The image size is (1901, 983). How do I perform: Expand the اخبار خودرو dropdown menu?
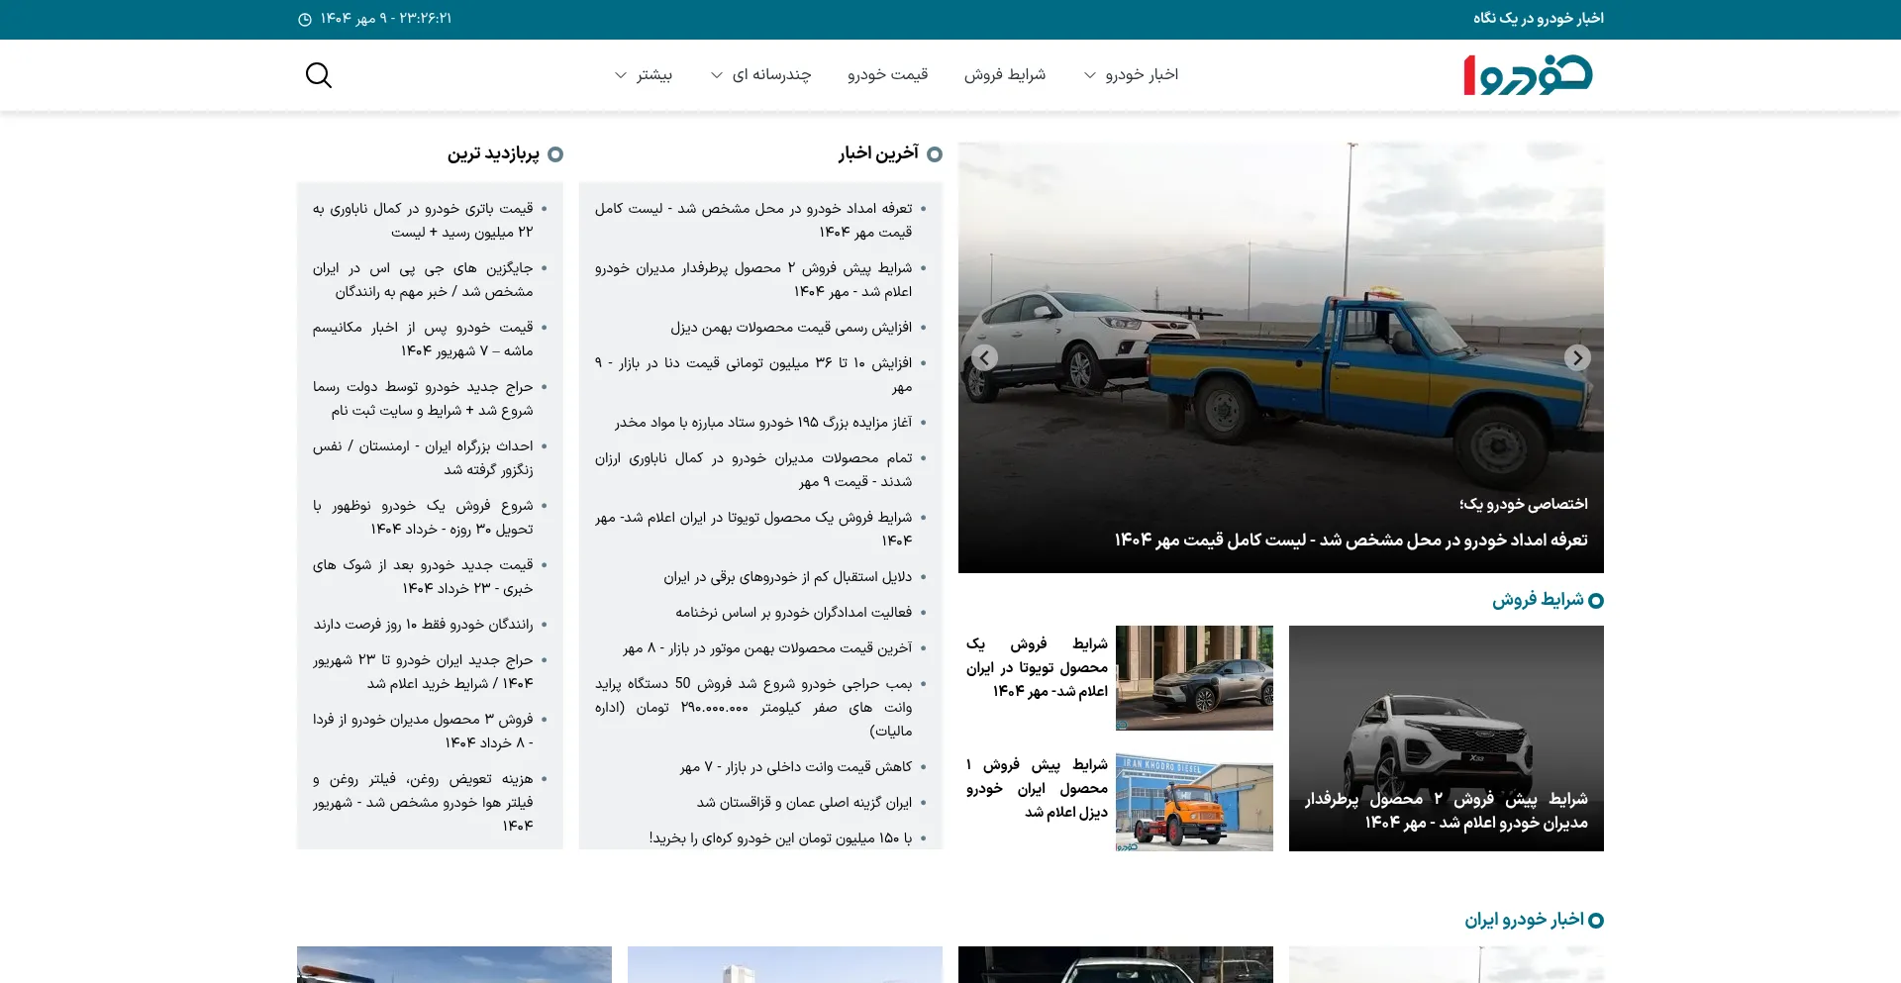point(1131,75)
